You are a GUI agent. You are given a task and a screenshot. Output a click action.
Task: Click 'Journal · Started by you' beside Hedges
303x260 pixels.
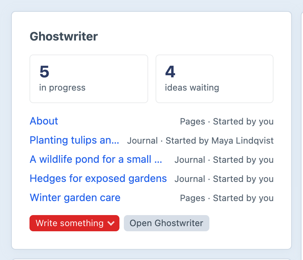(x=224, y=179)
